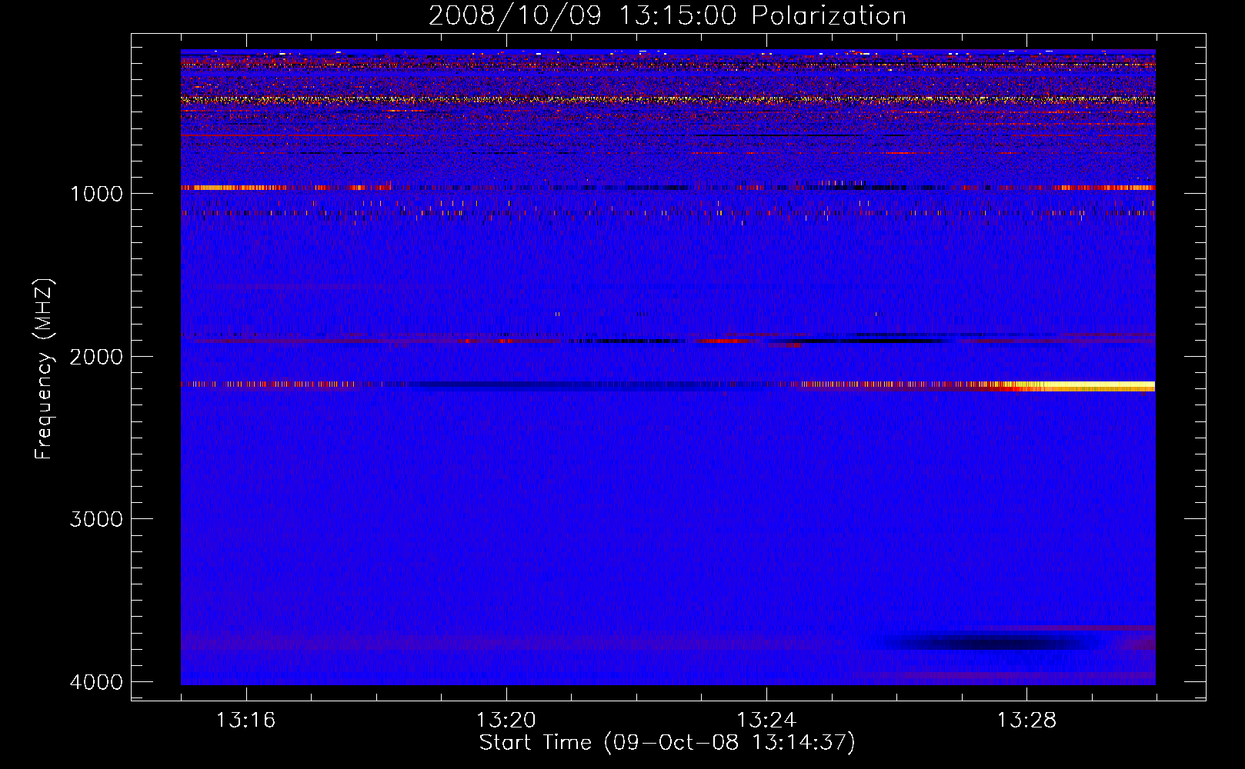Click the 13:16 time tick label
1245x769 pixels.
pos(245,721)
